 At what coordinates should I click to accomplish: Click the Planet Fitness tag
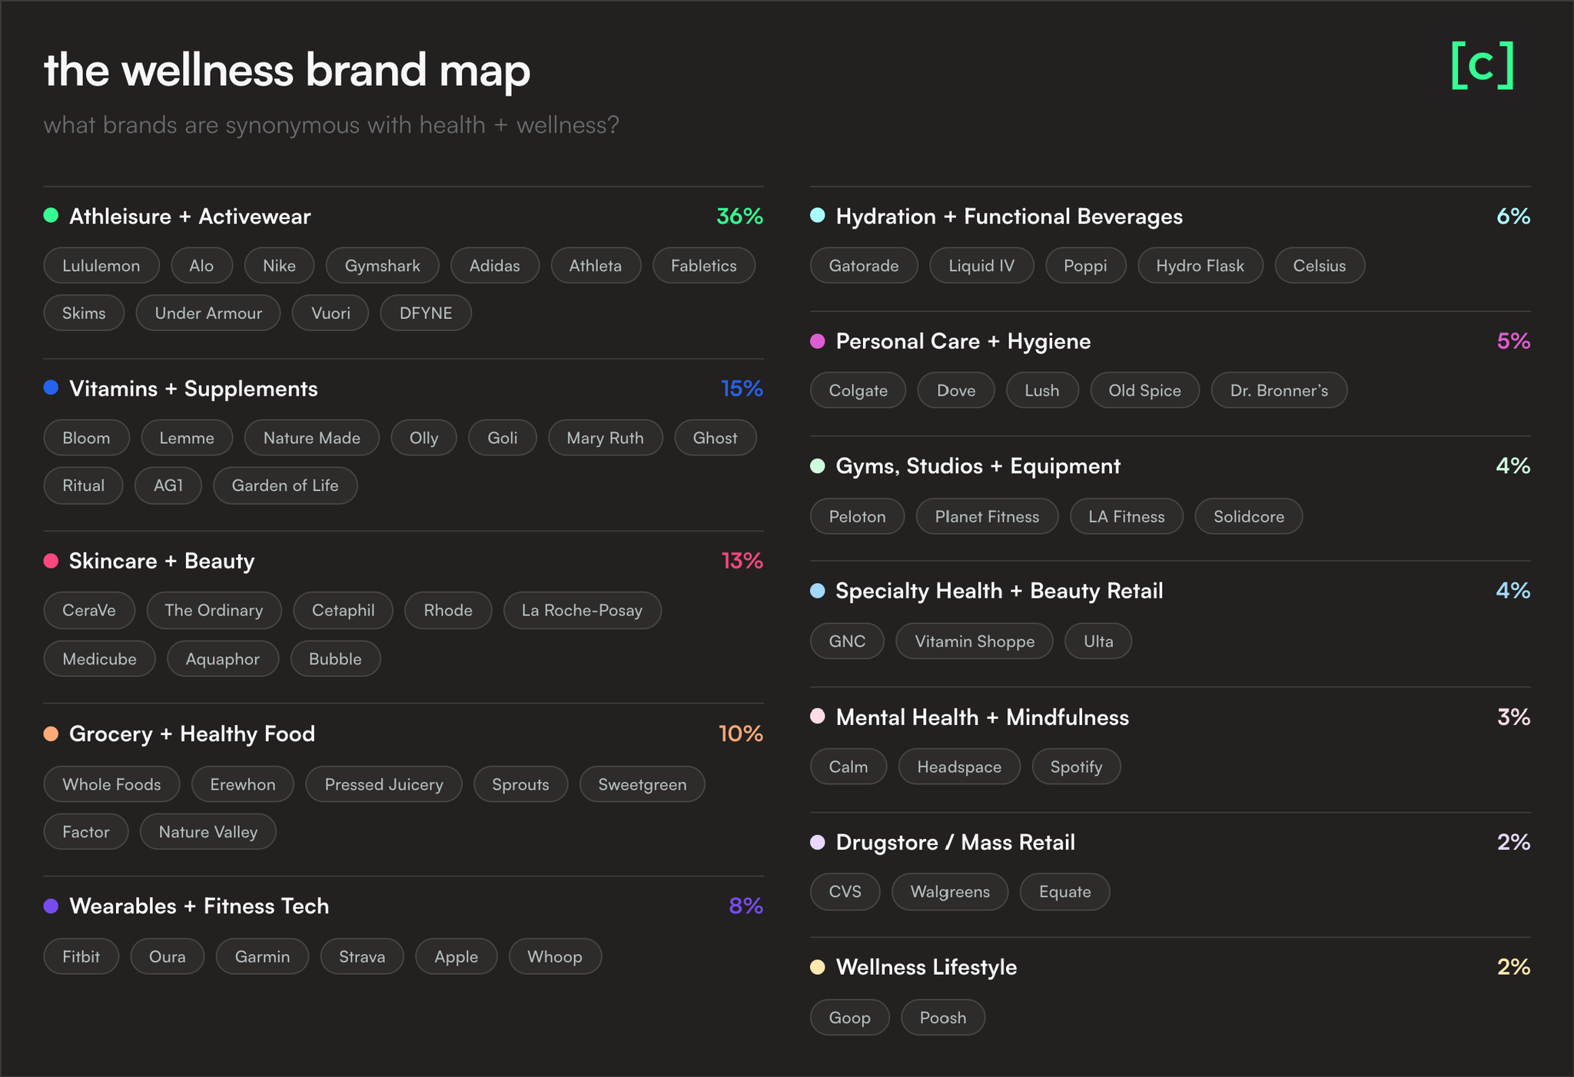[988, 516]
